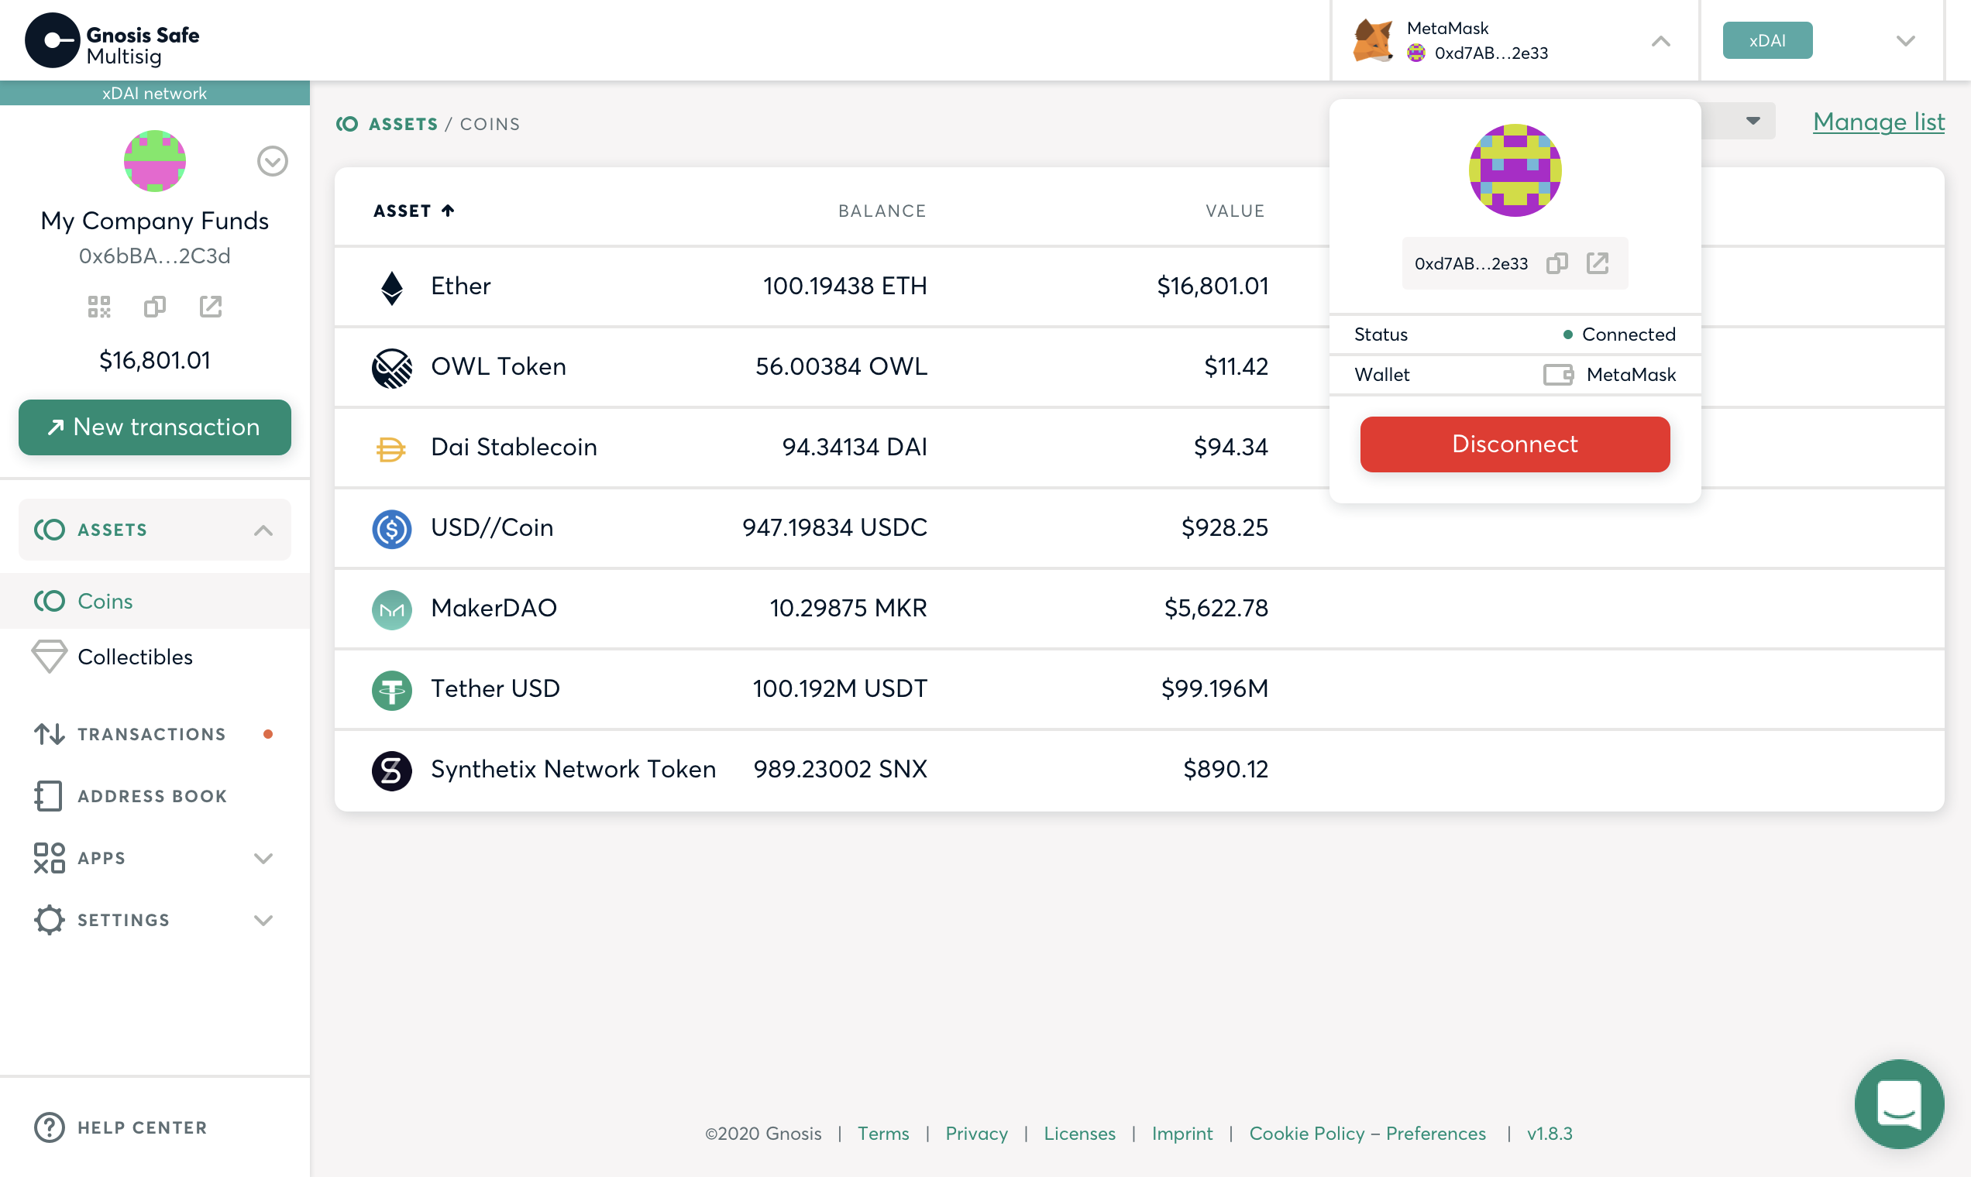Sort by the Balance column header

point(882,210)
